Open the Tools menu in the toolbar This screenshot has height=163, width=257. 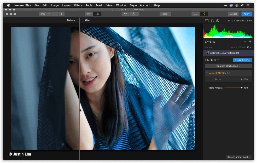[x=165, y=14]
